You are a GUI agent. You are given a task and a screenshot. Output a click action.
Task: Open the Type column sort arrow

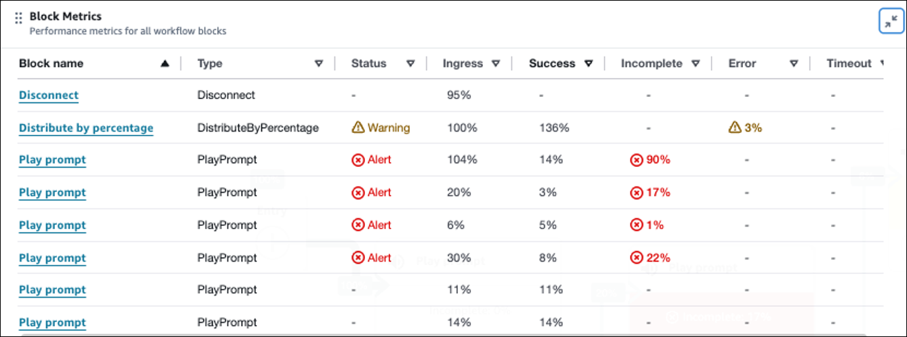tap(319, 64)
